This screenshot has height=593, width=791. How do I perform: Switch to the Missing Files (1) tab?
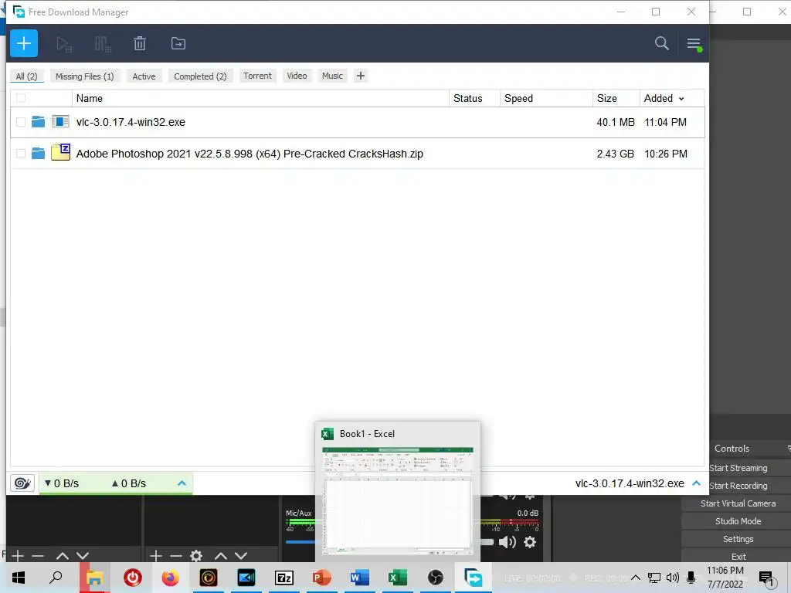85,76
